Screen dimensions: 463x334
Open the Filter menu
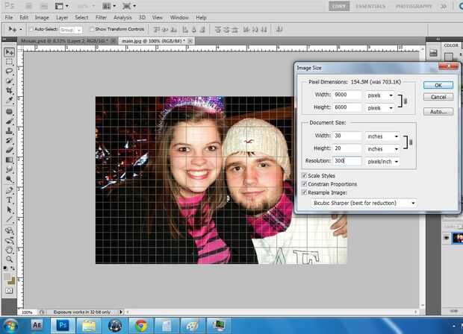click(x=100, y=16)
